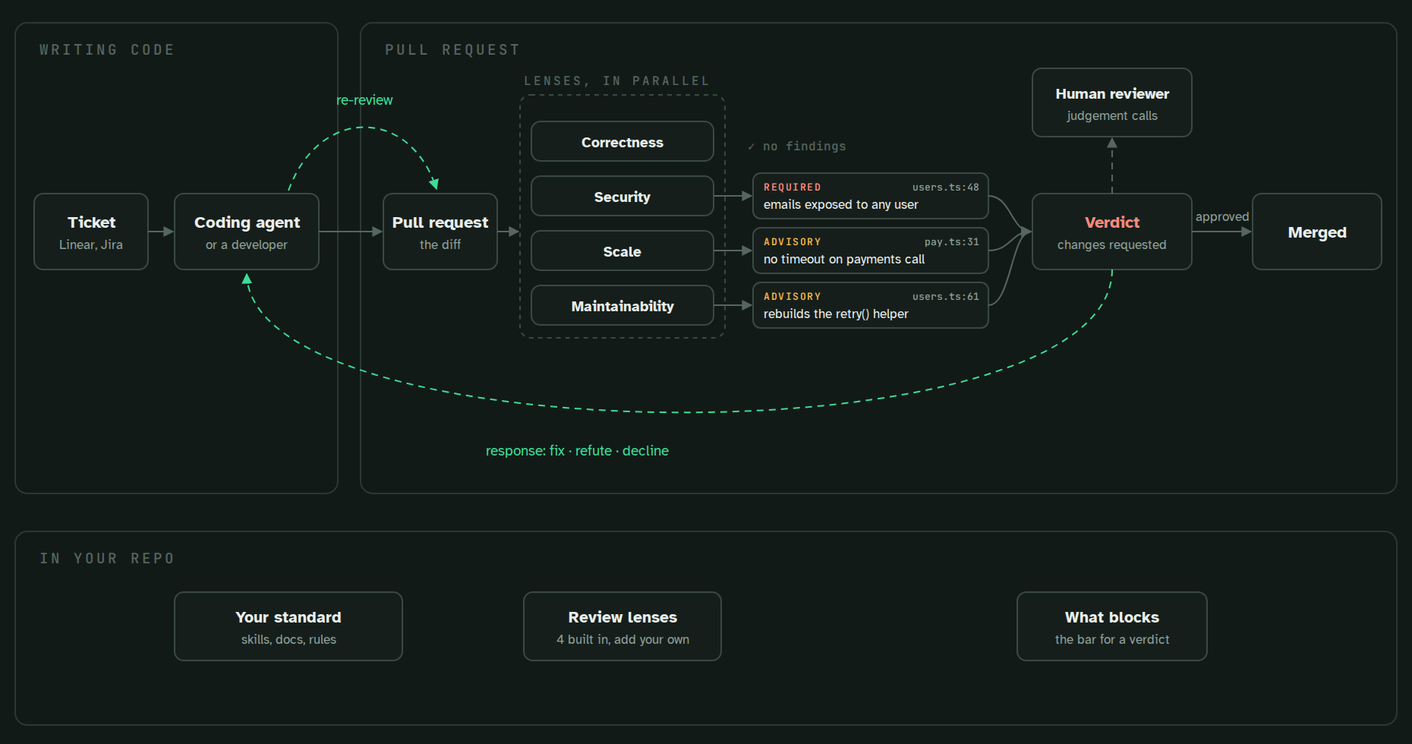
Task: Click the 'LENSES, IN PARALLEL' heading
Action: pos(616,80)
